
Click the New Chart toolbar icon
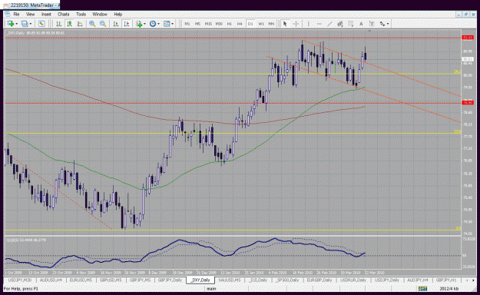[x=10, y=24]
